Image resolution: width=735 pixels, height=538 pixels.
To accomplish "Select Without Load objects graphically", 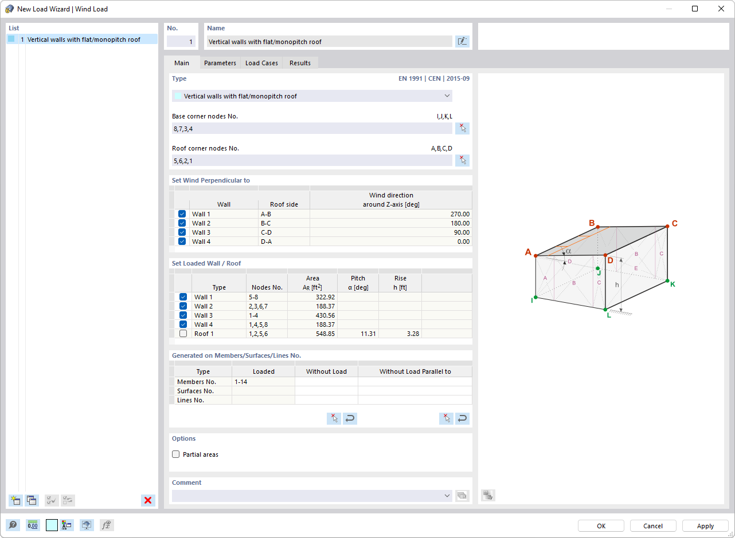I will point(334,418).
